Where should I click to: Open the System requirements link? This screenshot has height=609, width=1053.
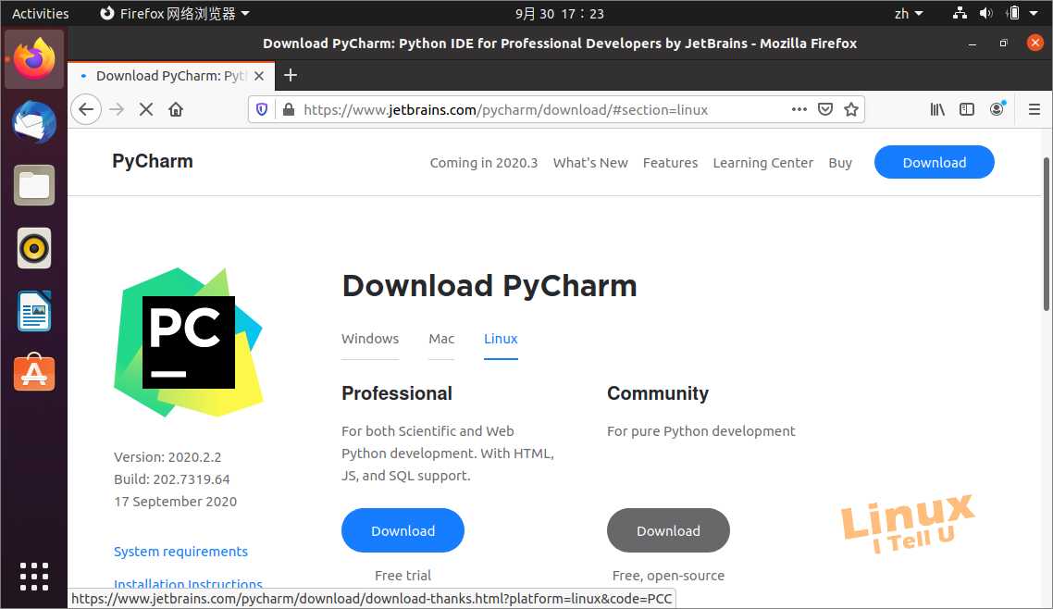(180, 552)
